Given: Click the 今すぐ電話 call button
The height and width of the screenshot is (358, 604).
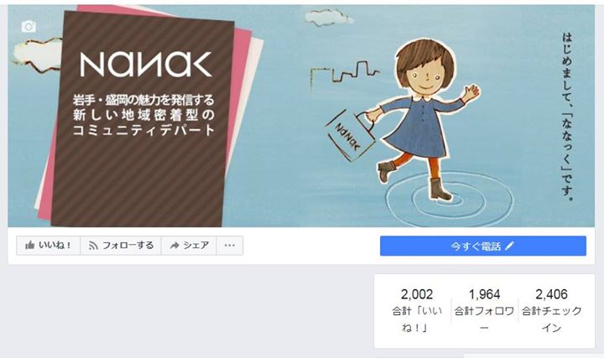Looking at the screenshot, I should pyautogui.click(x=483, y=246).
